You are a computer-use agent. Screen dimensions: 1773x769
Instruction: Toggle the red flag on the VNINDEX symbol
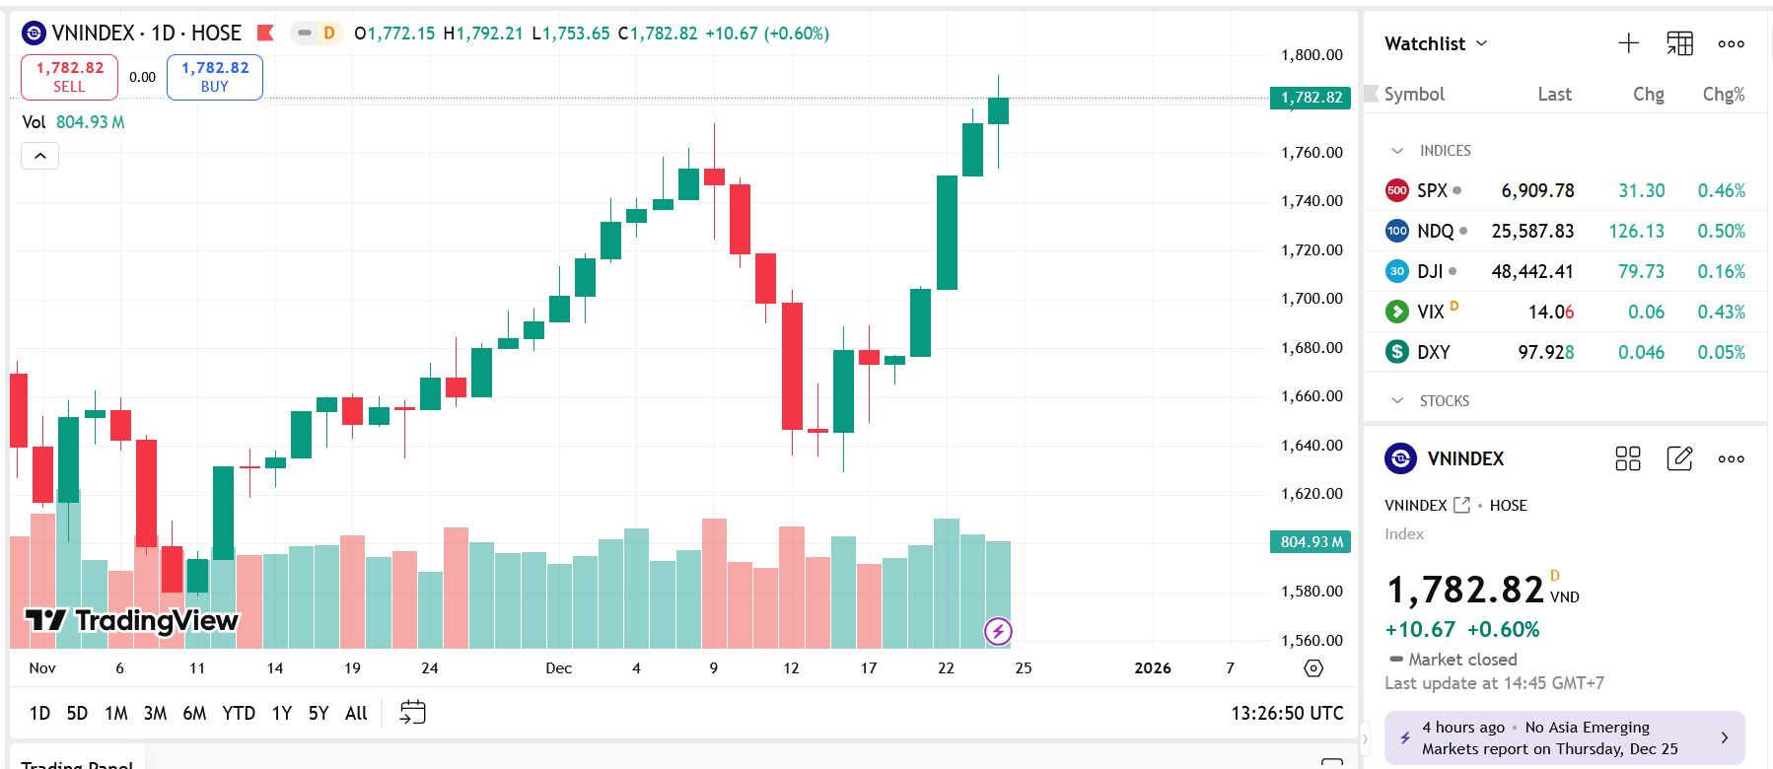point(263,33)
